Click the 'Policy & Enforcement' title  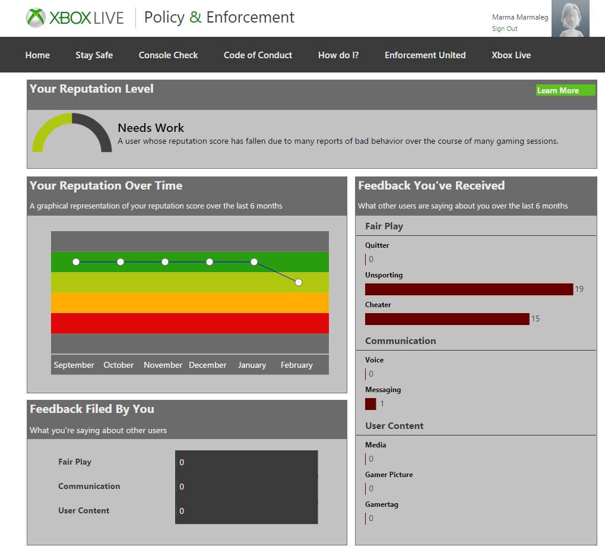[219, 17]
